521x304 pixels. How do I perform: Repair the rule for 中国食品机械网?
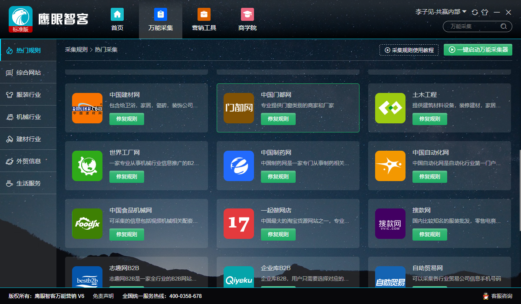(127, 235)
